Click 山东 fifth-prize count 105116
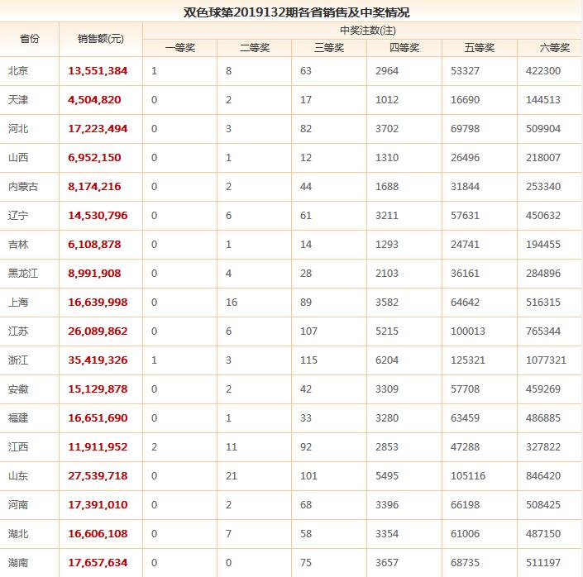Screen dimensions: 583x577 (x=468, y=475)
